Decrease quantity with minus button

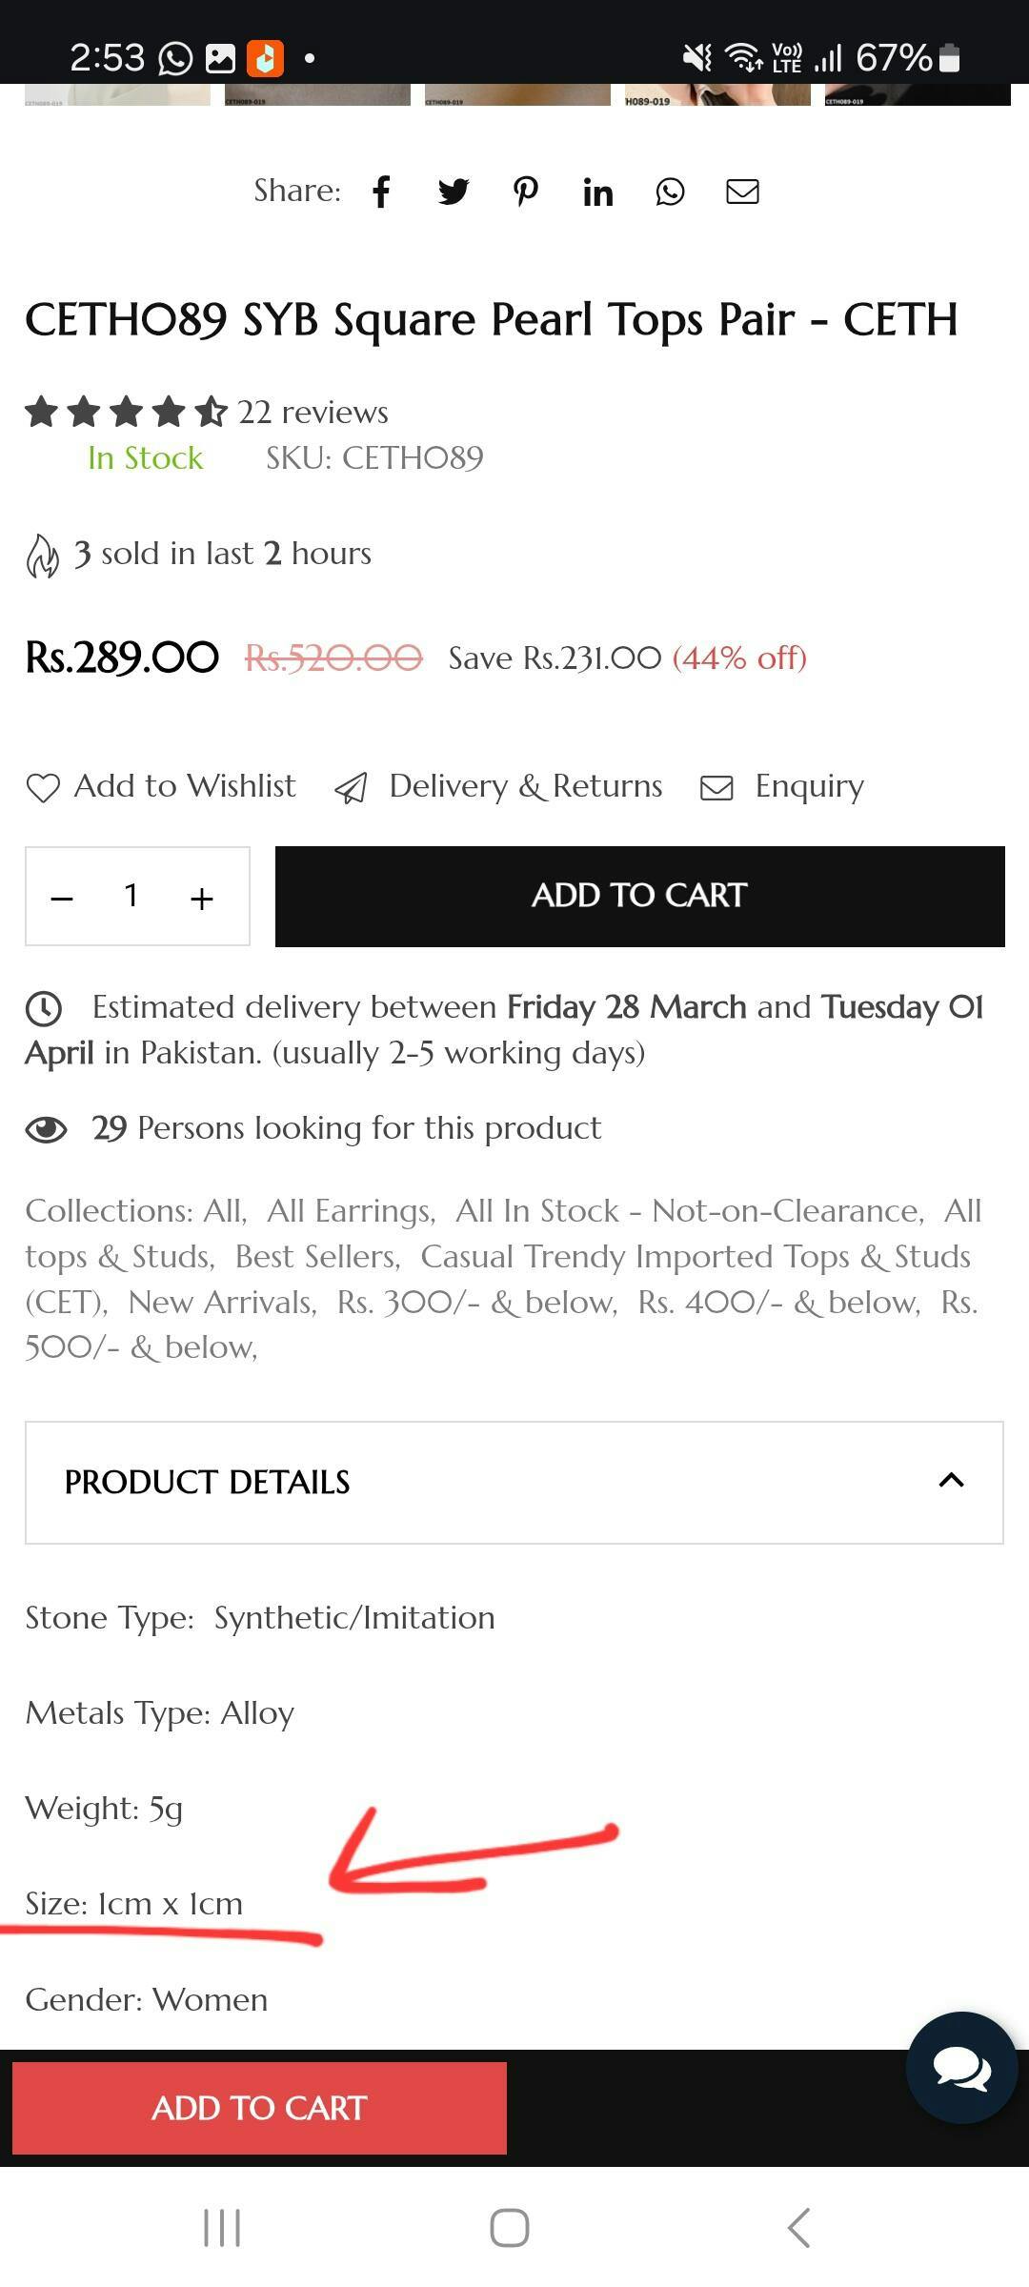[62, 898]
